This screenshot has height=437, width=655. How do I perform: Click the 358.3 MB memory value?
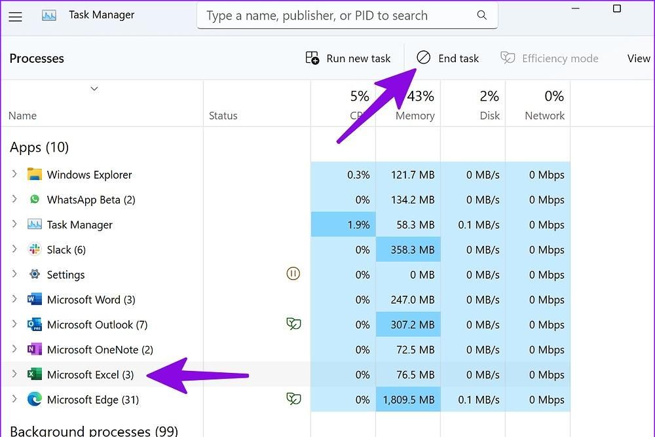pyautogui.click(x=413, y=250)
